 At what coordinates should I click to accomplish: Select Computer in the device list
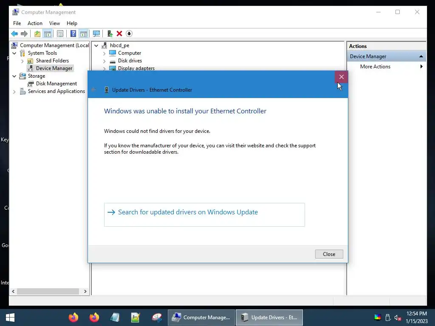pyautogui.click(x=130, y=53)
